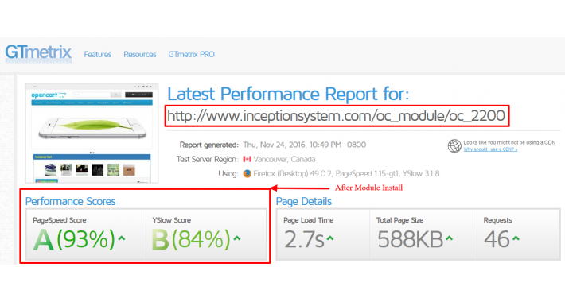
Task: Click the 'Vancouver, Canada' server region text
Action: click(x=284, y=159)
